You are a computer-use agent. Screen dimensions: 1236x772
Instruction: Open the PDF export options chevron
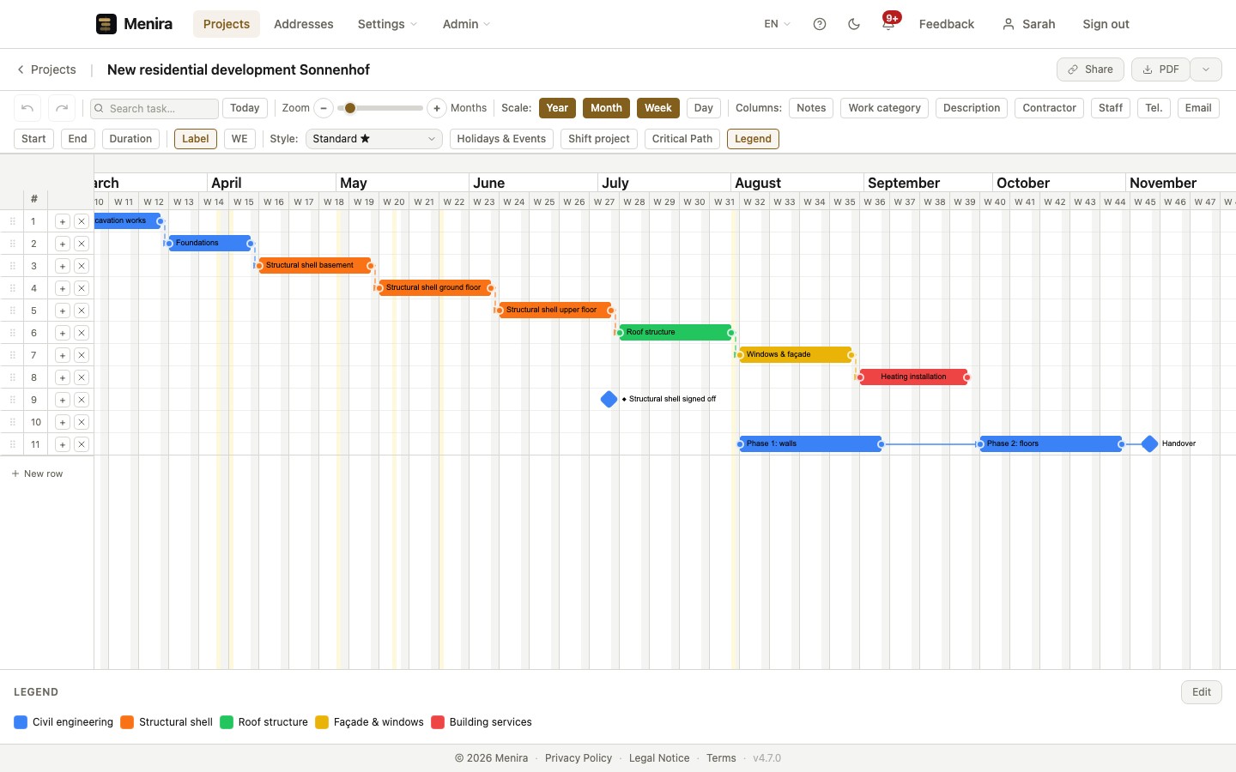click(x=1206, y=69)
